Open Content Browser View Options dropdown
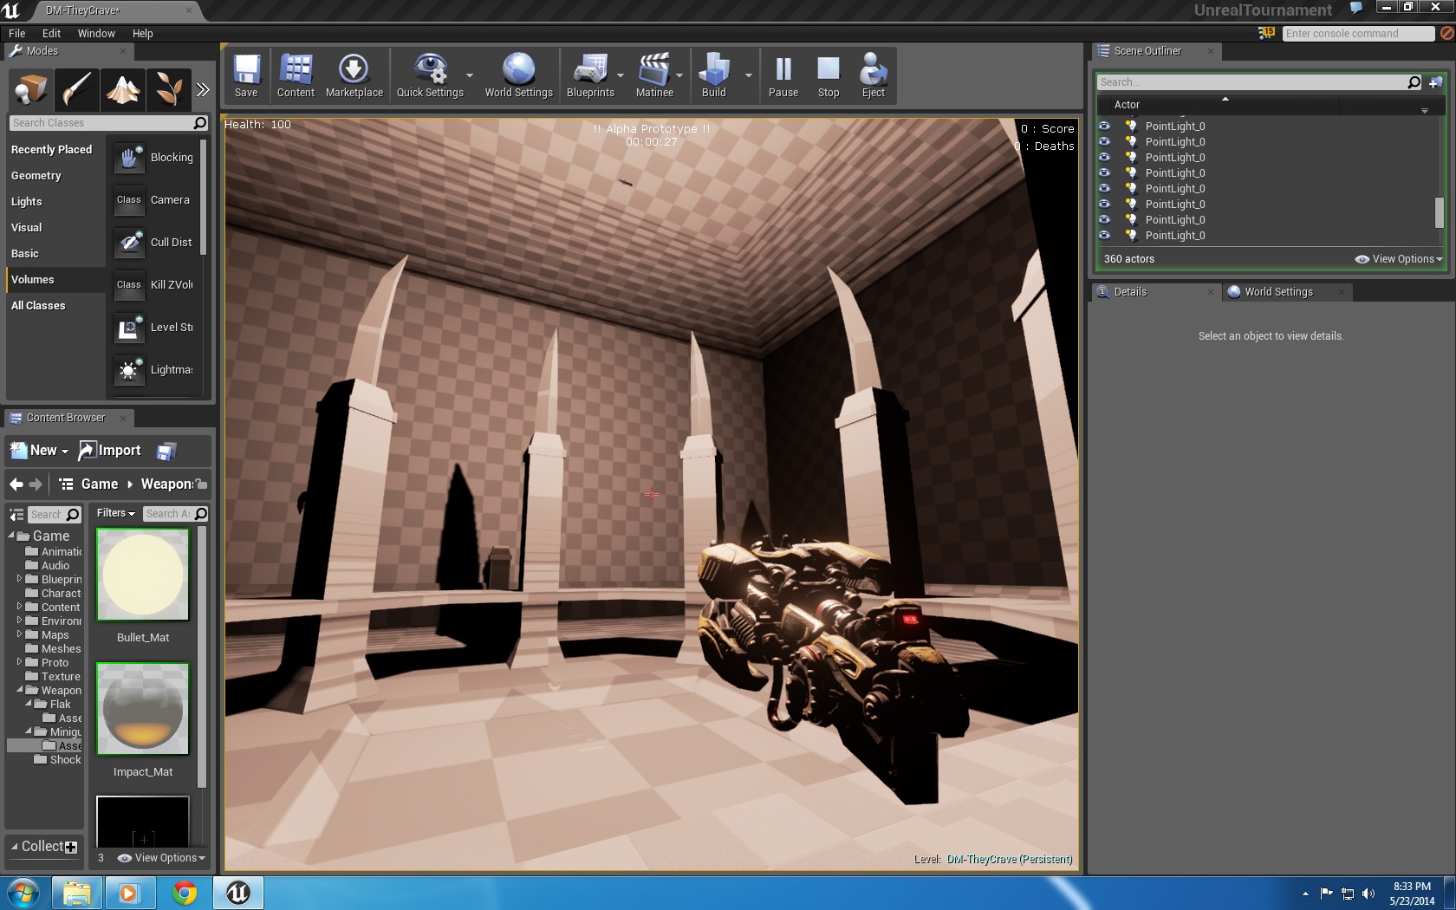This screenshot has width=1456, height=910. (161, 858)
